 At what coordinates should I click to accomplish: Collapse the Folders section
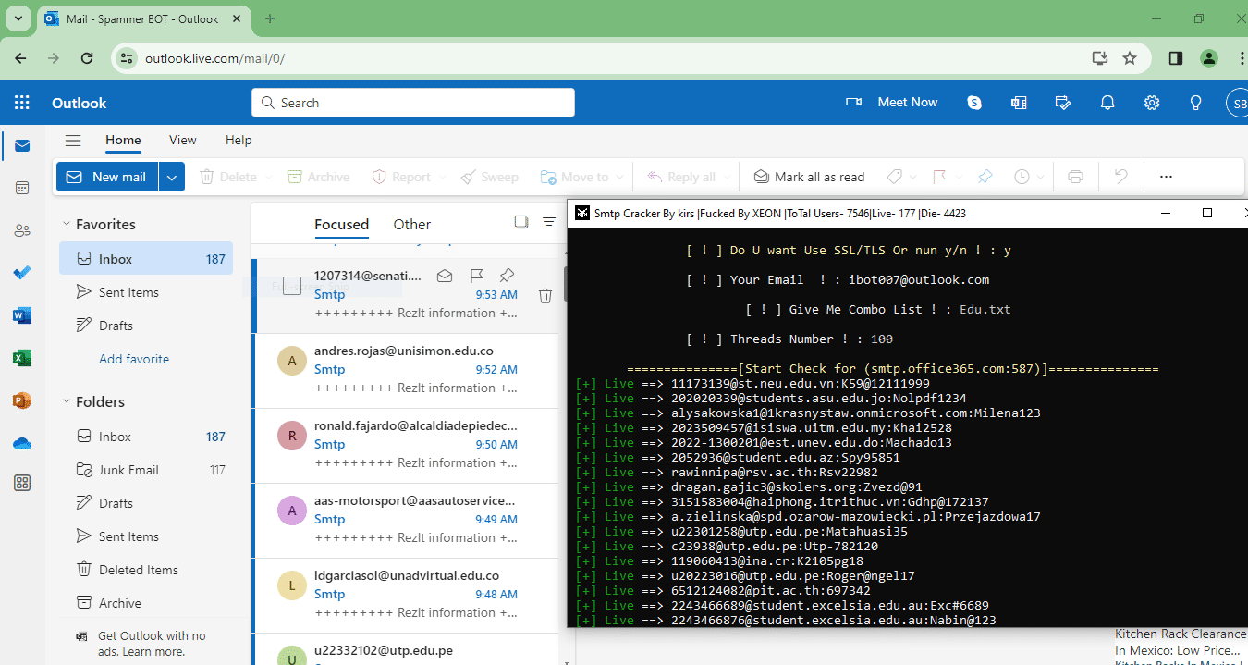pyautogui.click(x=67, y=401)
